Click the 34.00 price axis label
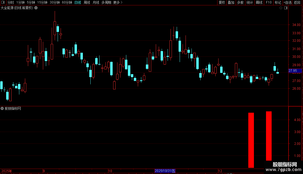Image resolution: width=303 pixels, height=174 pixels. pyautogui.click(x=296, y=25)
